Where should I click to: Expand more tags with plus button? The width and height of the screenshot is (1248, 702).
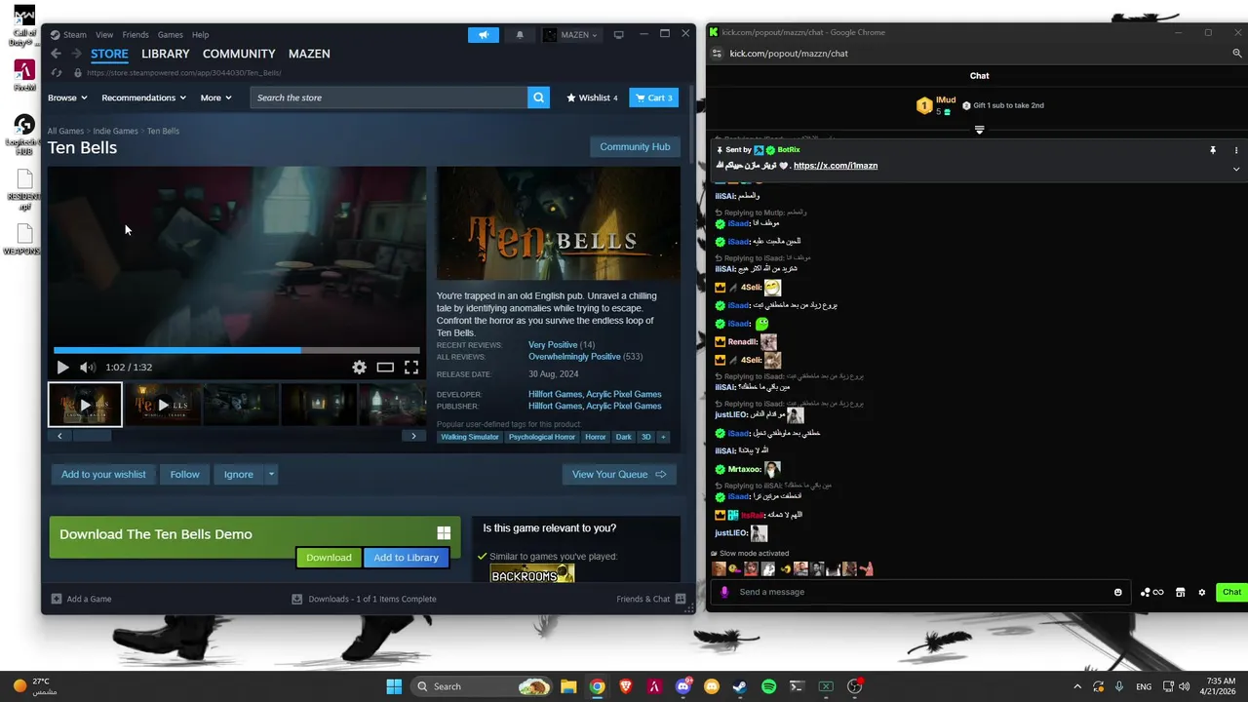pyautogui.click(x=663, y=437)
